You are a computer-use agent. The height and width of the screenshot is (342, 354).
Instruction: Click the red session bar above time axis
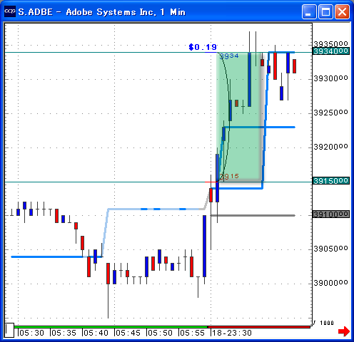[259, 327]
